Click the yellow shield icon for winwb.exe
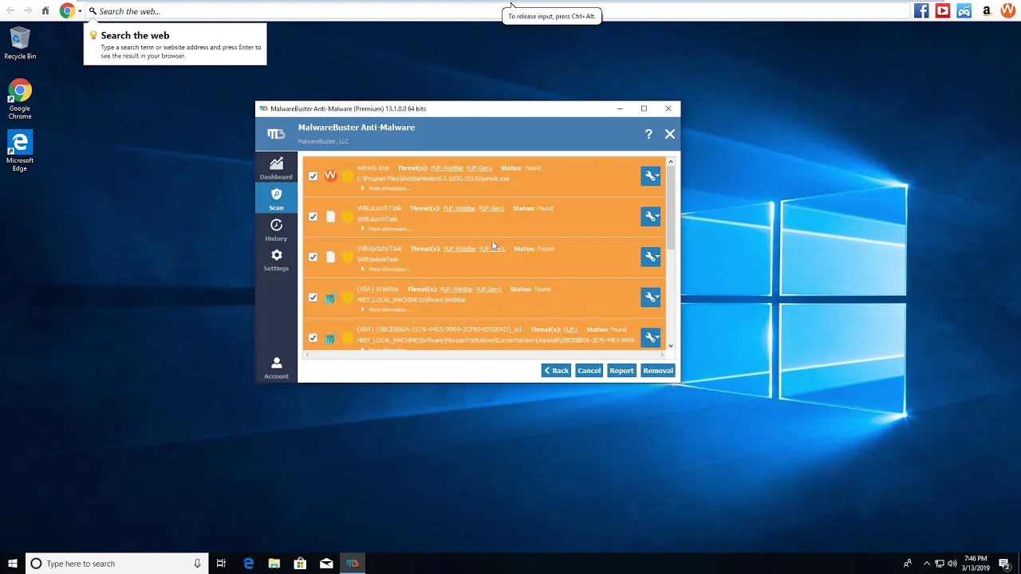The width and height of the screenshot is (1021, 574). pyautogui.click(x=347, y=176)
